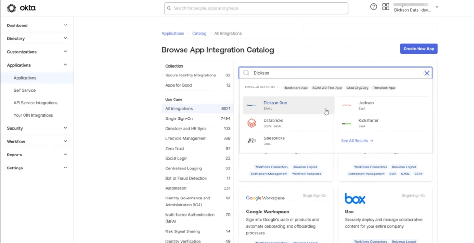Image resolution: width=474 pixels, height=243 pixels.
Task: Click the Entitlement Management tag on left card
Action: [269, 174]
